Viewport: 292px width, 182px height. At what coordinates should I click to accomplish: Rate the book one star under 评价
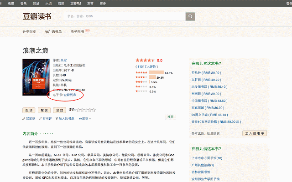coord(78,110)
